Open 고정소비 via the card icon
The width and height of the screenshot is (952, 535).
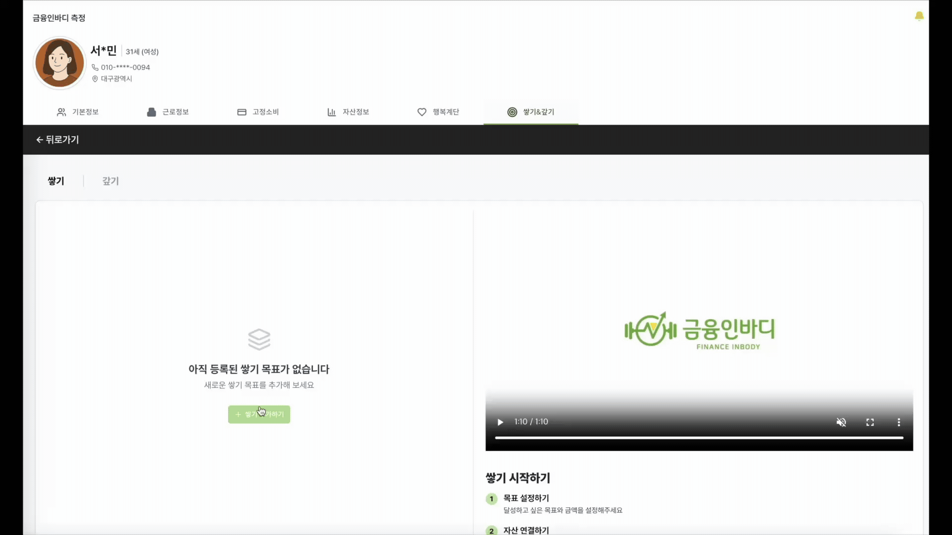pyautogui.click(x=242, y=112)
